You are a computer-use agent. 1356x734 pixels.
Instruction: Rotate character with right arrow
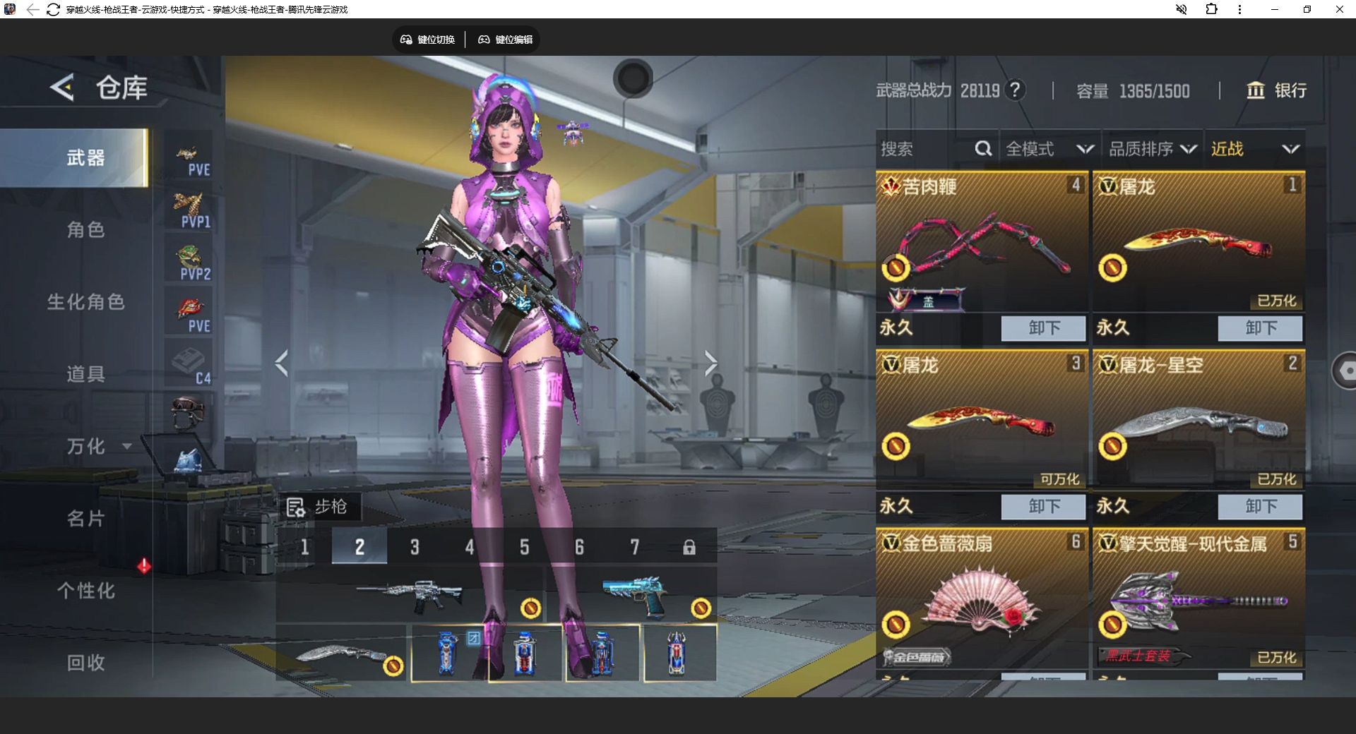[x=710, y=363]
